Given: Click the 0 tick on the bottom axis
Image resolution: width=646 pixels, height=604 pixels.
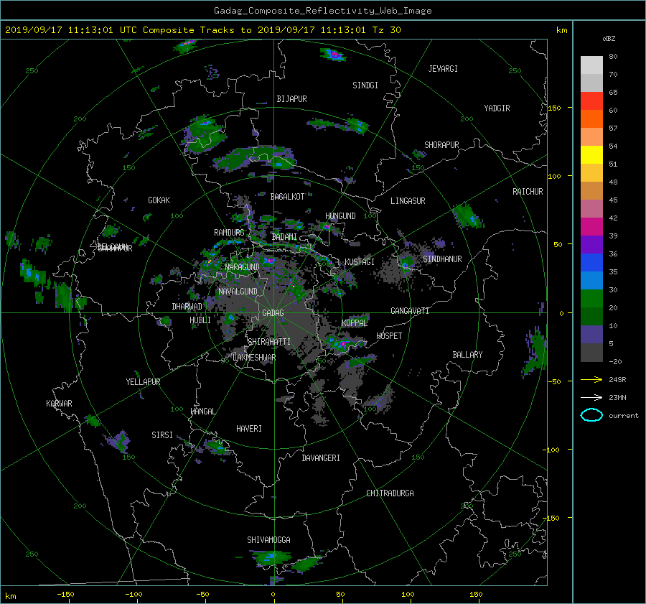Looking at the screenshot, I should (273, 595).
